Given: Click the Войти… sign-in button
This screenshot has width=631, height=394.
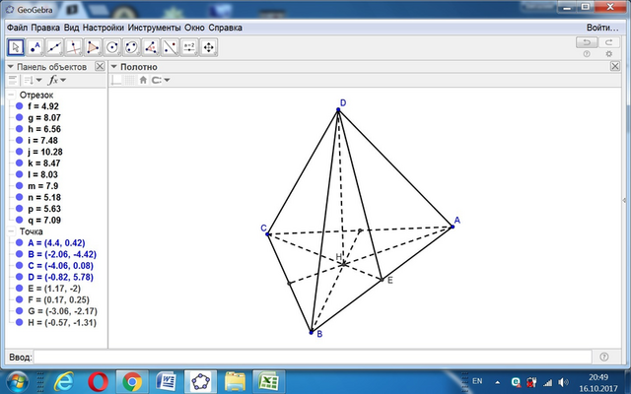Looking at the screenshot, I should [602, 28].
